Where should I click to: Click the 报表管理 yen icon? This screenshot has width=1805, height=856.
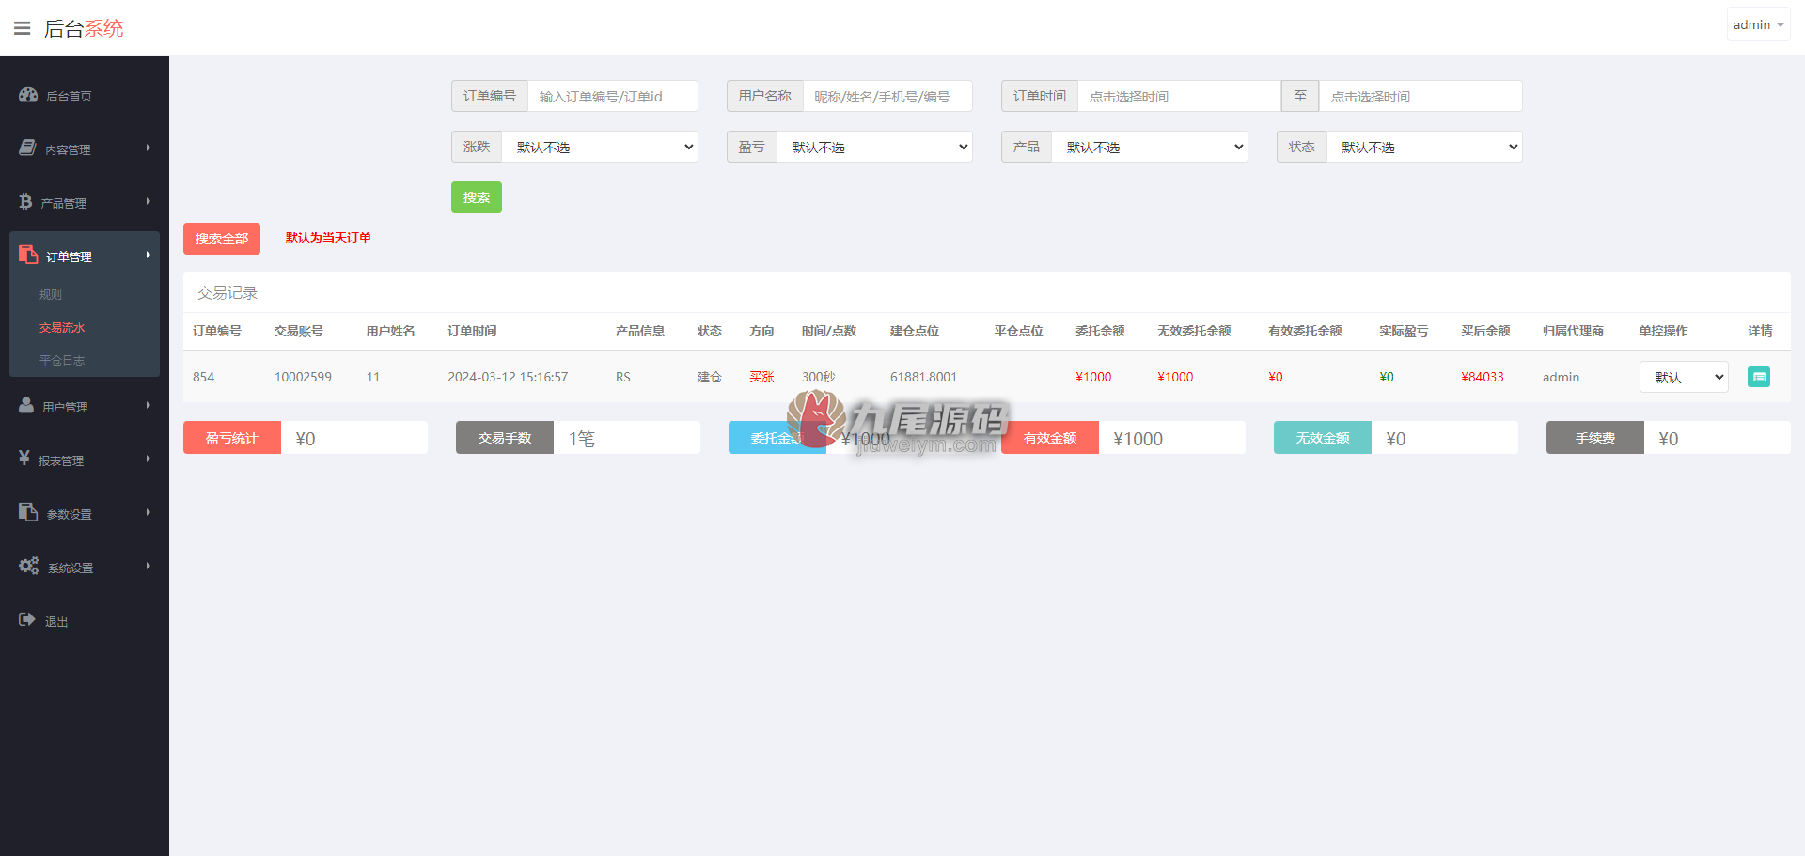(x=24, y=459)
